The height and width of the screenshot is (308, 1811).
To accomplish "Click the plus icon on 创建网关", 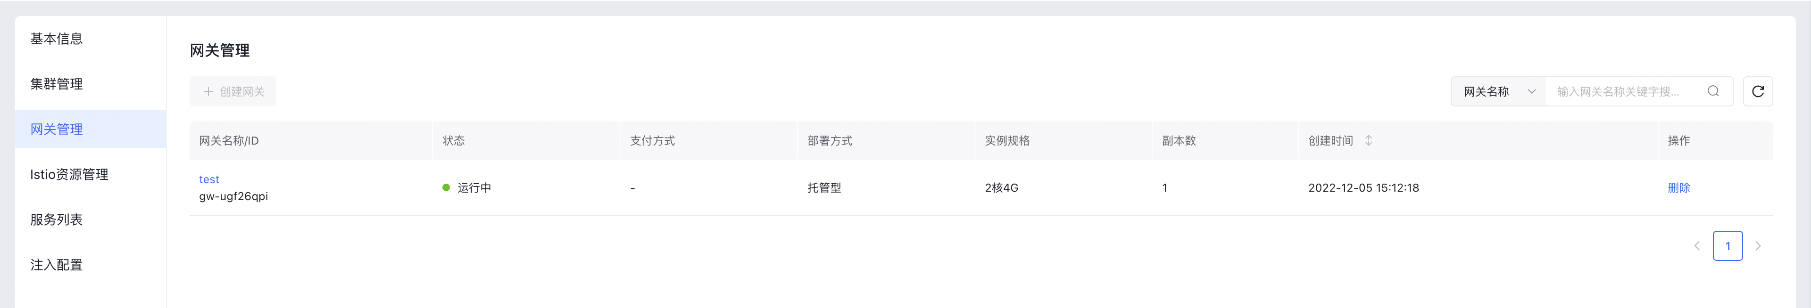I will 208,91.
